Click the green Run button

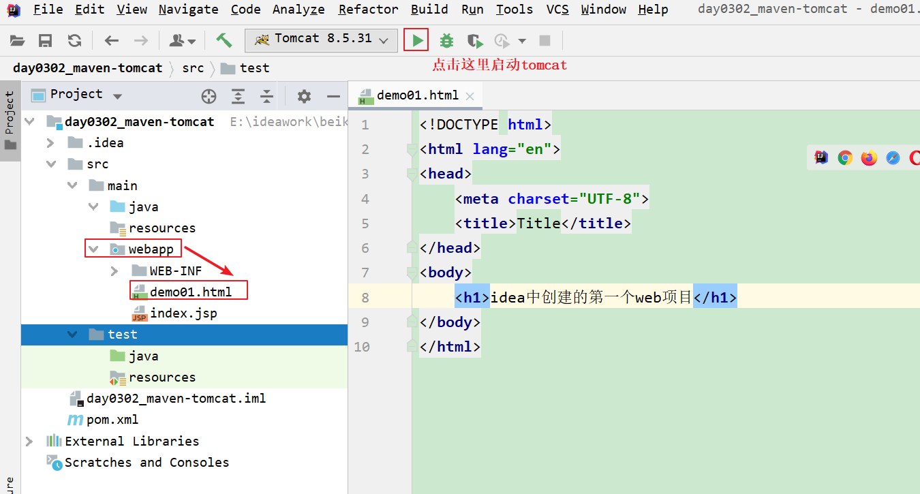pyautogui.click(x=416, y=41)
